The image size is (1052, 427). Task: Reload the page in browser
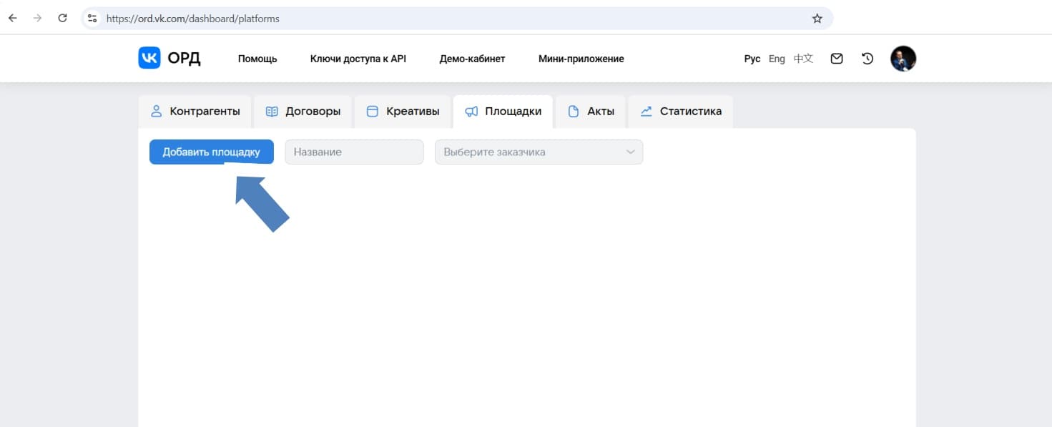coord(62,19)
